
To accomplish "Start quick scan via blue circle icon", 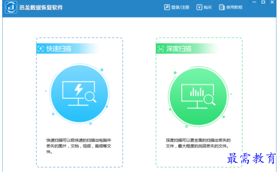I will coord(79,94).
